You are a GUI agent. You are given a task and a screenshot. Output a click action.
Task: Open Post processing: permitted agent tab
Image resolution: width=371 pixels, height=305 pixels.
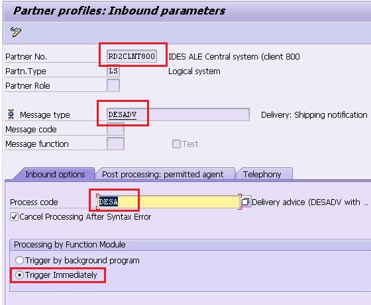163,175
